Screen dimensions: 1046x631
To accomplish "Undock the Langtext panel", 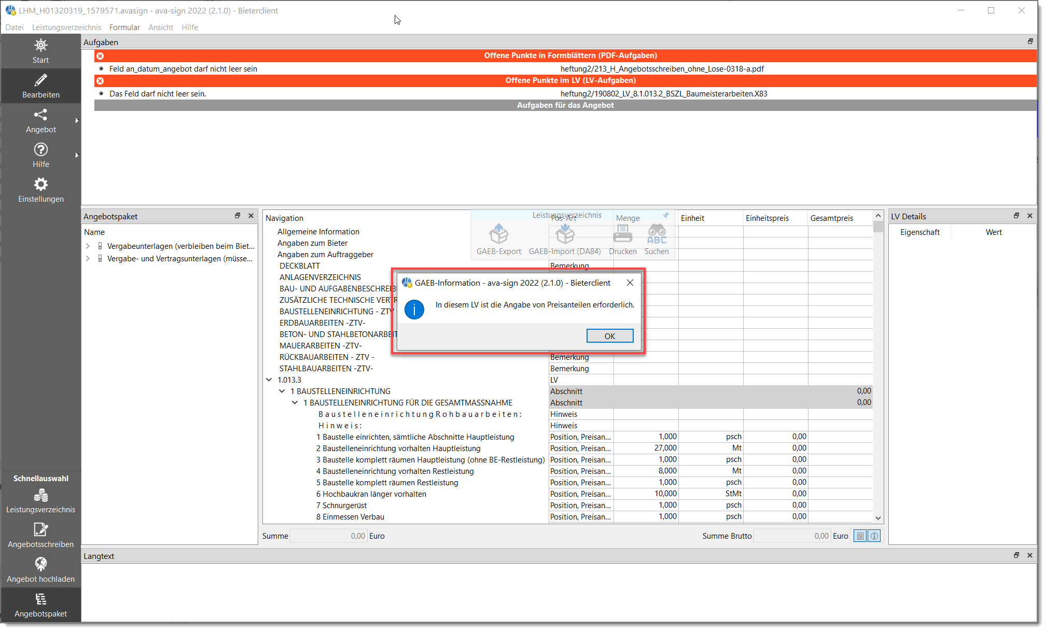I will pyautogui.click(x=1016, y=555).
